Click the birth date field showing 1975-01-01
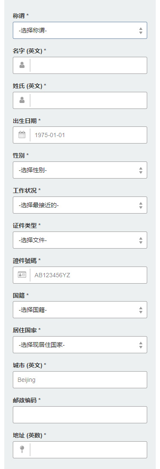Viewport: 160px width, 469px height. click(x=88, y=135)
